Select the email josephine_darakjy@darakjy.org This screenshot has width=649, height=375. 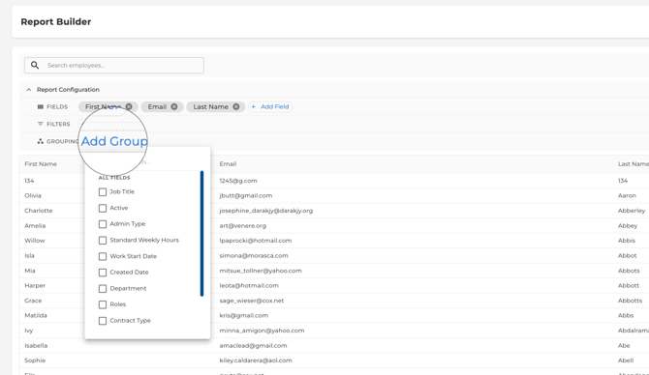[266, 211]
